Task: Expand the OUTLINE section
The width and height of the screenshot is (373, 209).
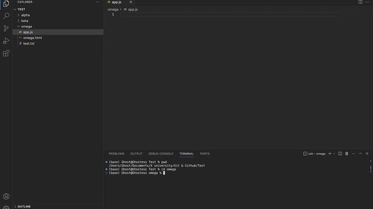Action: pyautogui.click(x=58, y=207)
